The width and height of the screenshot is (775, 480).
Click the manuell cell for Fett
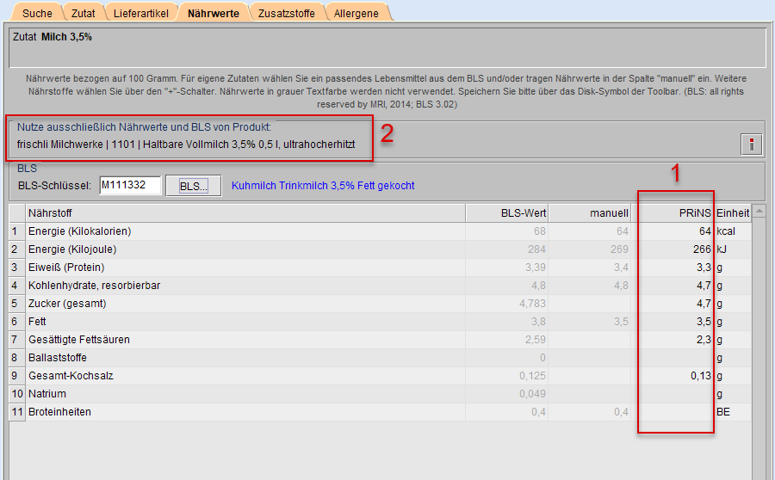591,322
